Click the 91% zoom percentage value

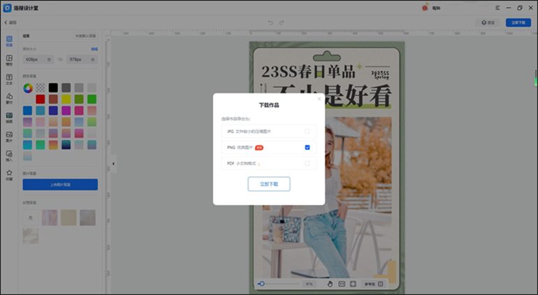pos(310,284)
